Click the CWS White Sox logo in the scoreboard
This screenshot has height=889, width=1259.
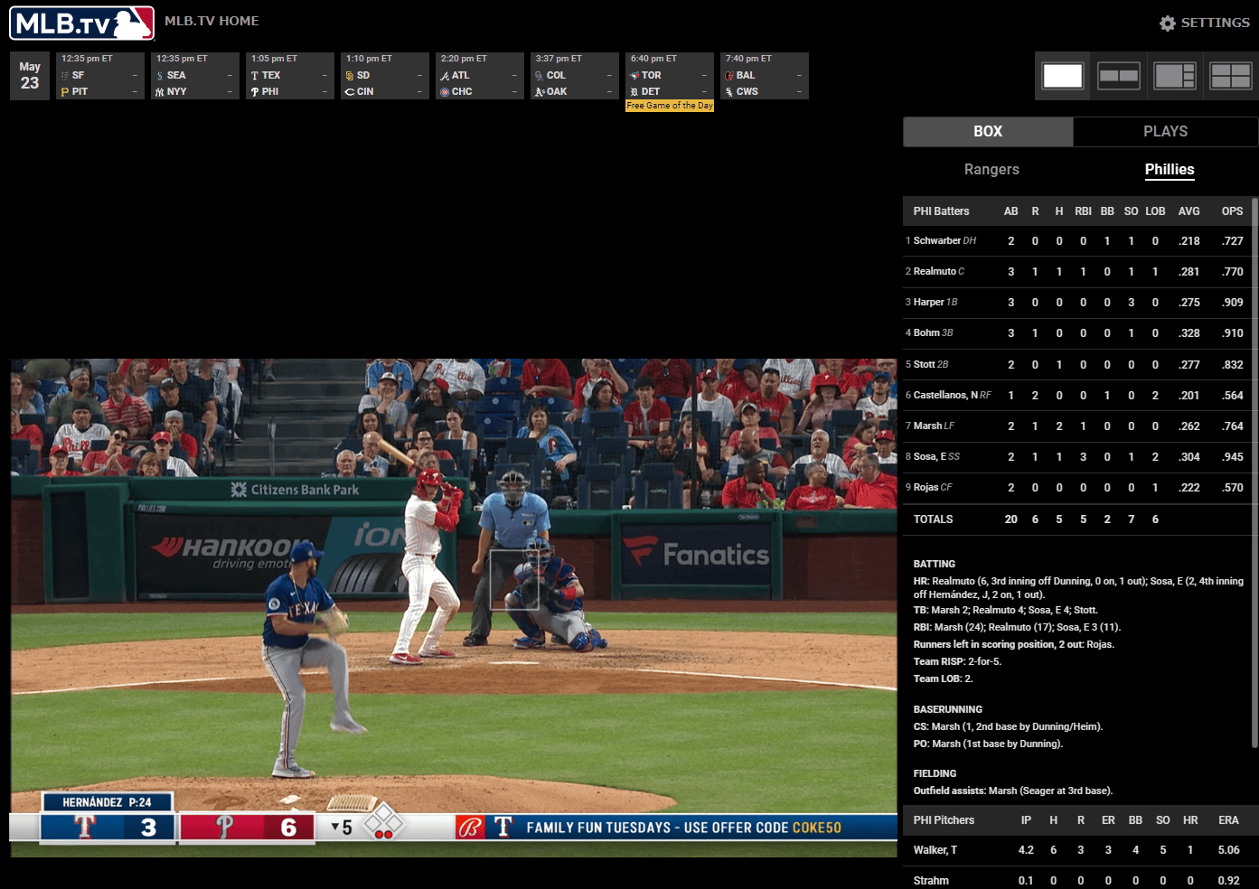click(729, 92)
